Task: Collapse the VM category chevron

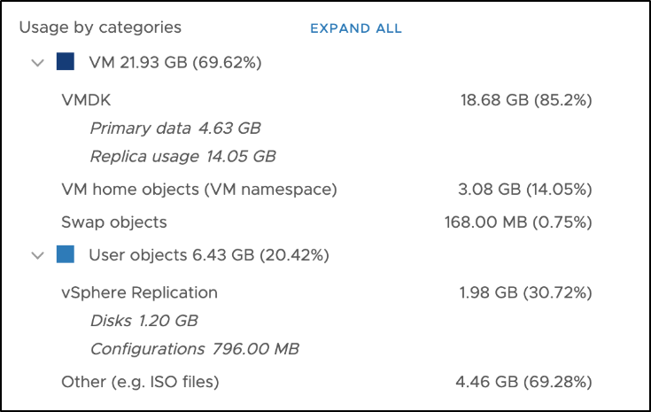Action: [37, 62]
